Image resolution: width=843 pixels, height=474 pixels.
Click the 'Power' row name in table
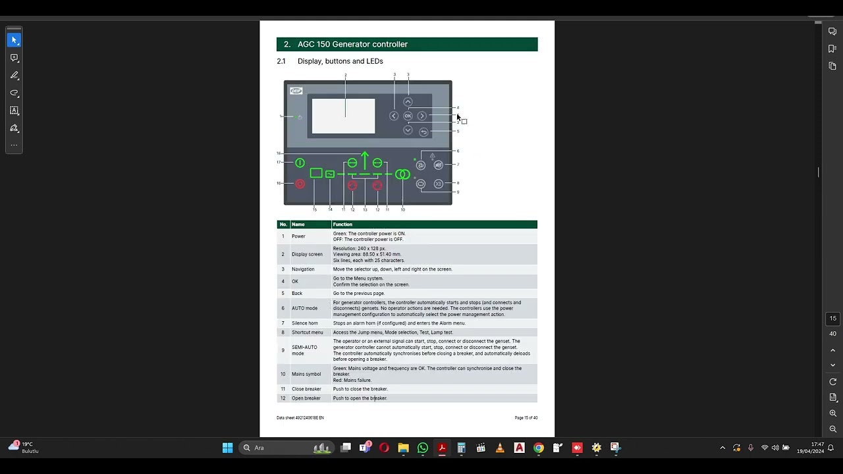pyautogui.click(x=298, y=236)
